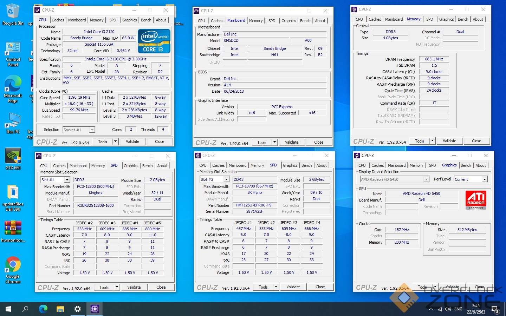Expand the Slot #1 memory slot dropdown
Viewport: 506px width, 316px height.
tap(67, 180)
